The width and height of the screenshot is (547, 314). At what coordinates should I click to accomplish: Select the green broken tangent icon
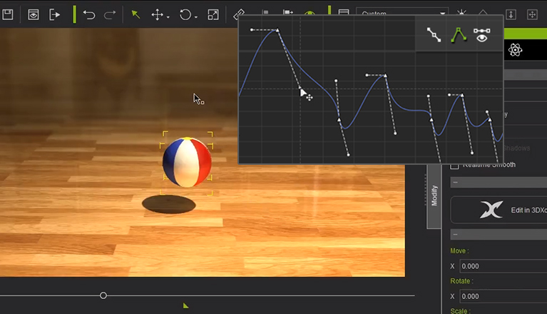(459, 35)
